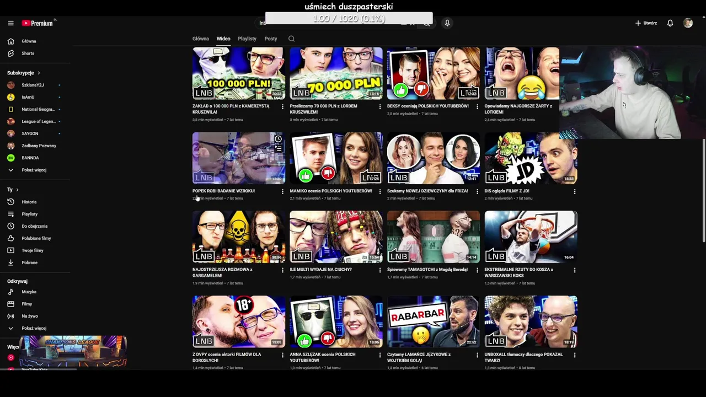Screen dimensions: 706x397
Task: Open the notifications bell
Action: pyautogui.click(x=670, y=23)
